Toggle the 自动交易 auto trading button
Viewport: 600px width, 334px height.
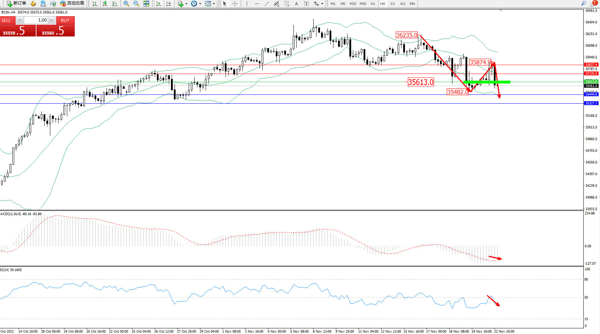[72, 4]
